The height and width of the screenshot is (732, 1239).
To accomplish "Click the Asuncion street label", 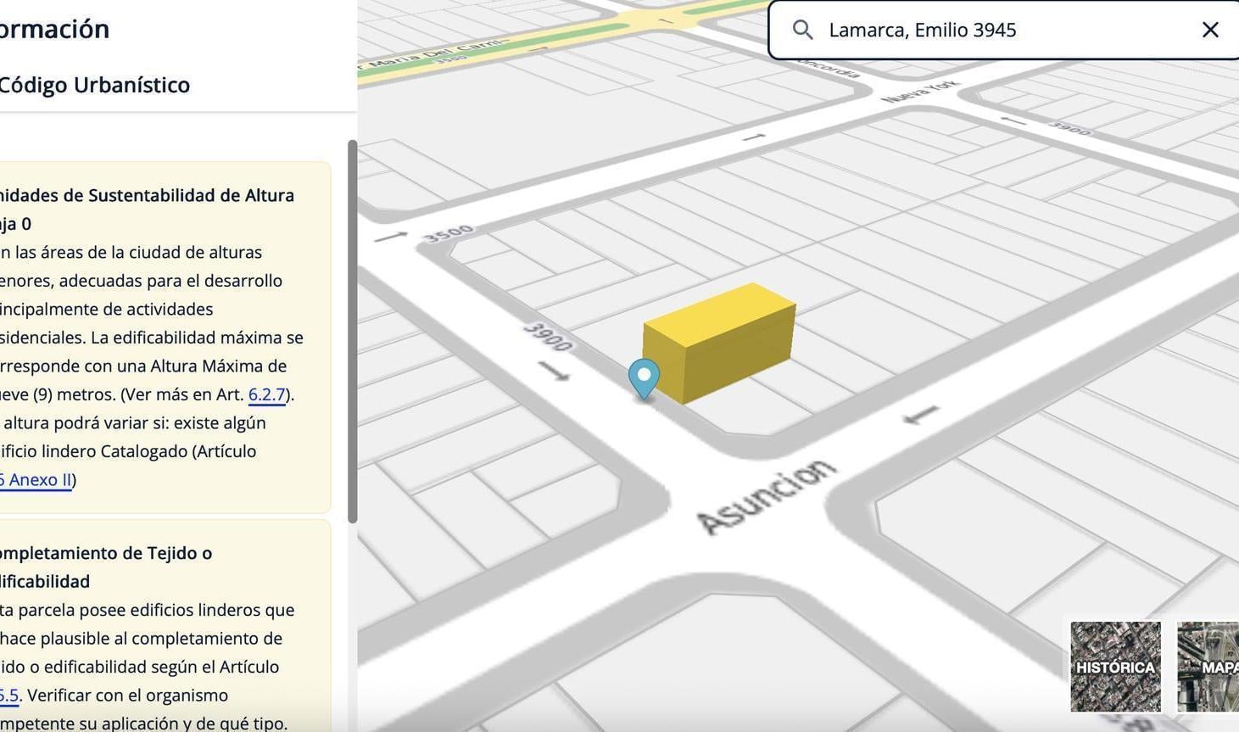I will [767, 495].
